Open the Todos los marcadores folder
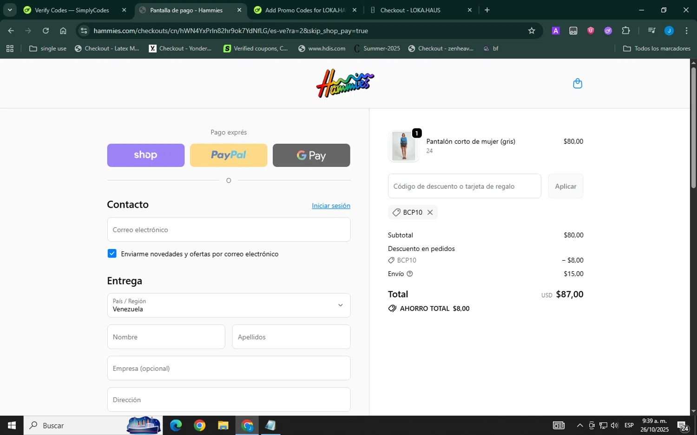 click(x=657, y=48)
